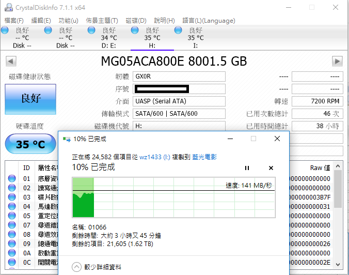Click the rotation rate value 7200 RPM

(x=317, y=101)
